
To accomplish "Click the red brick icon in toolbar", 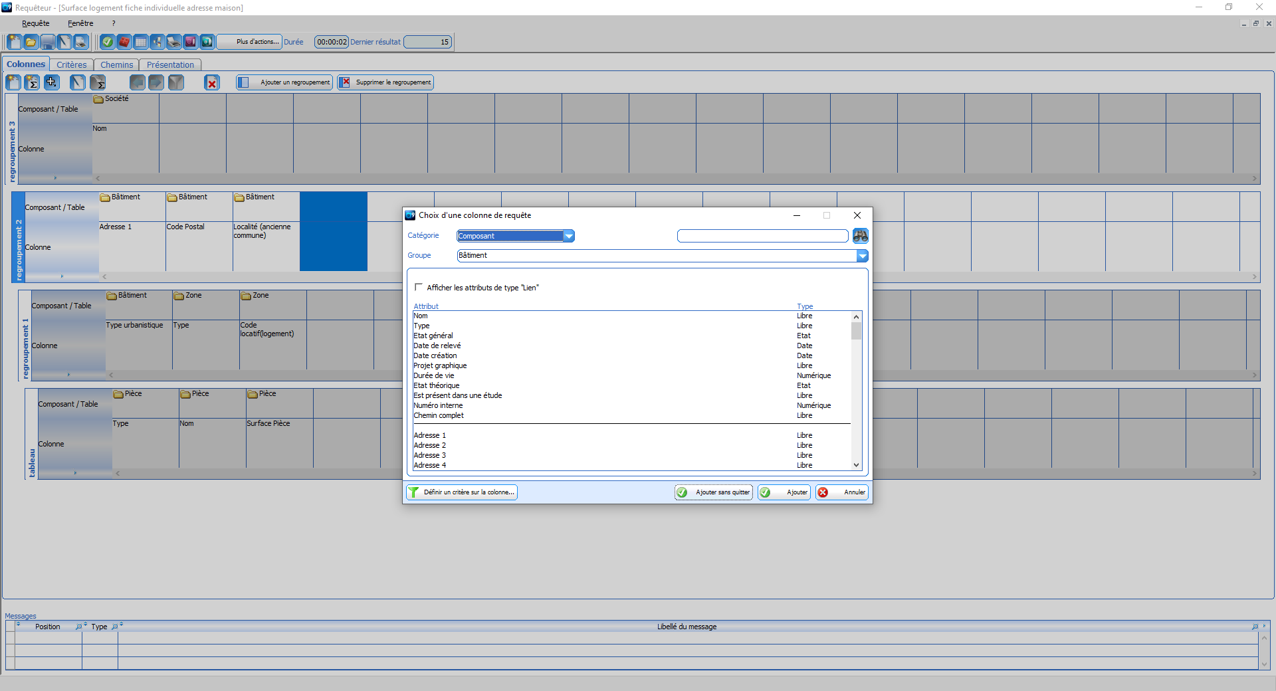I will point(124,42).
